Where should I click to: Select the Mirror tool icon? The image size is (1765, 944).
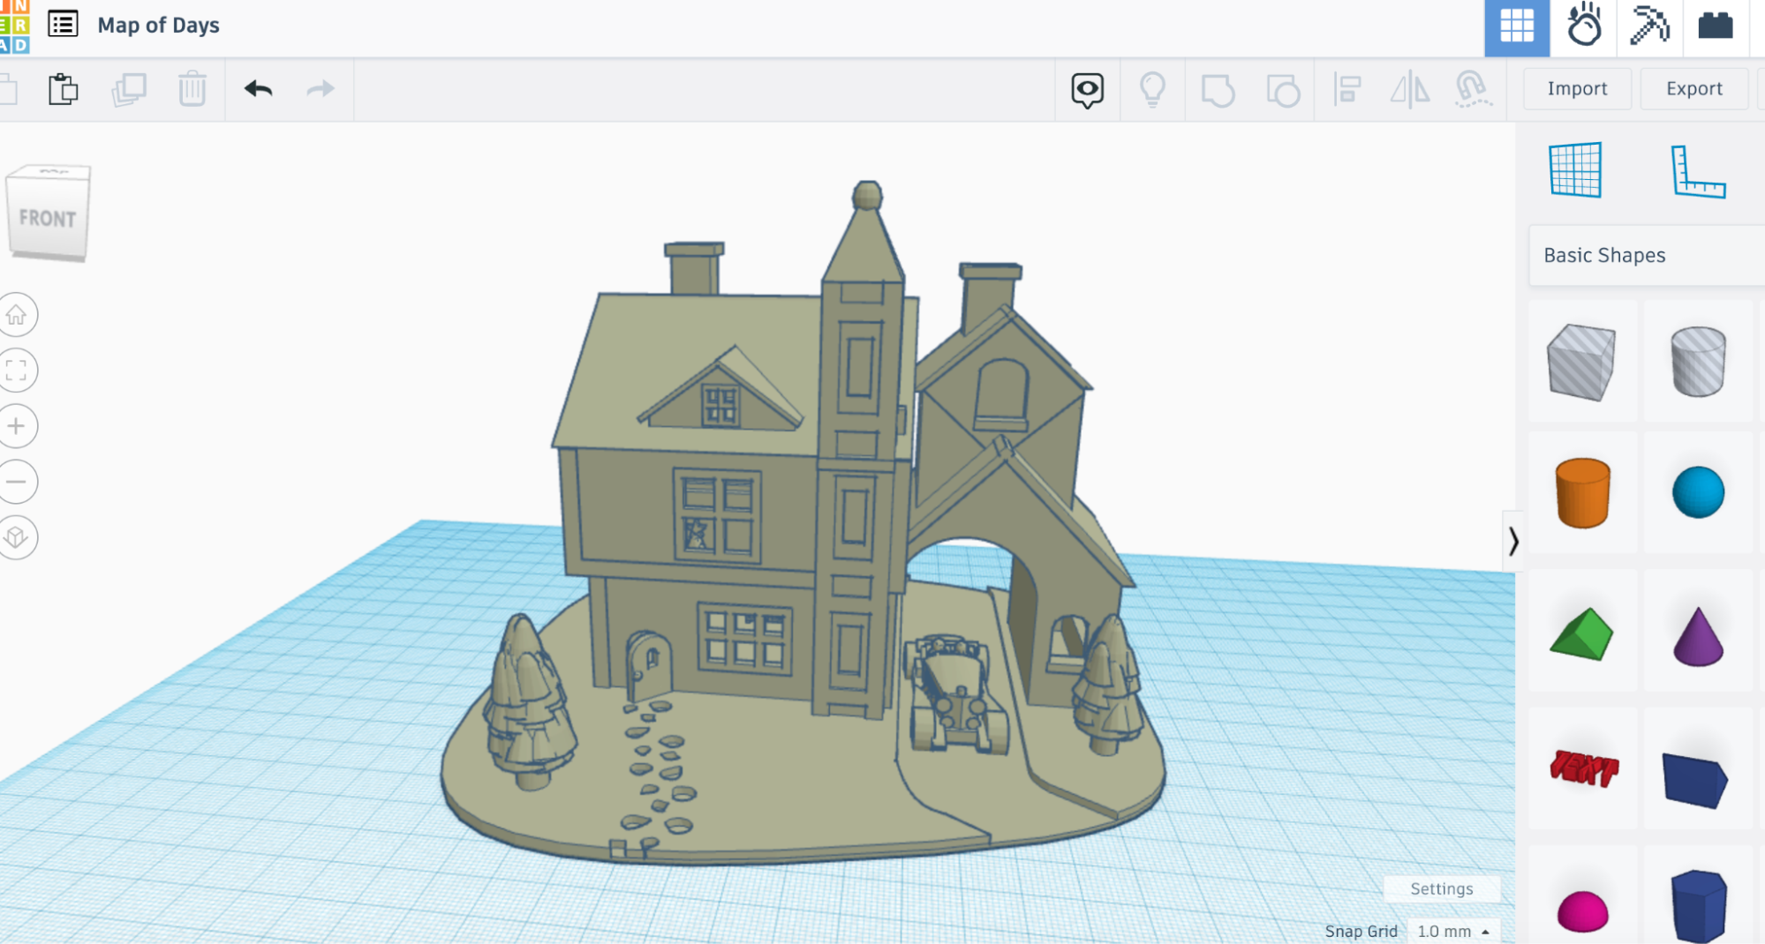[x=1409, y=89]
